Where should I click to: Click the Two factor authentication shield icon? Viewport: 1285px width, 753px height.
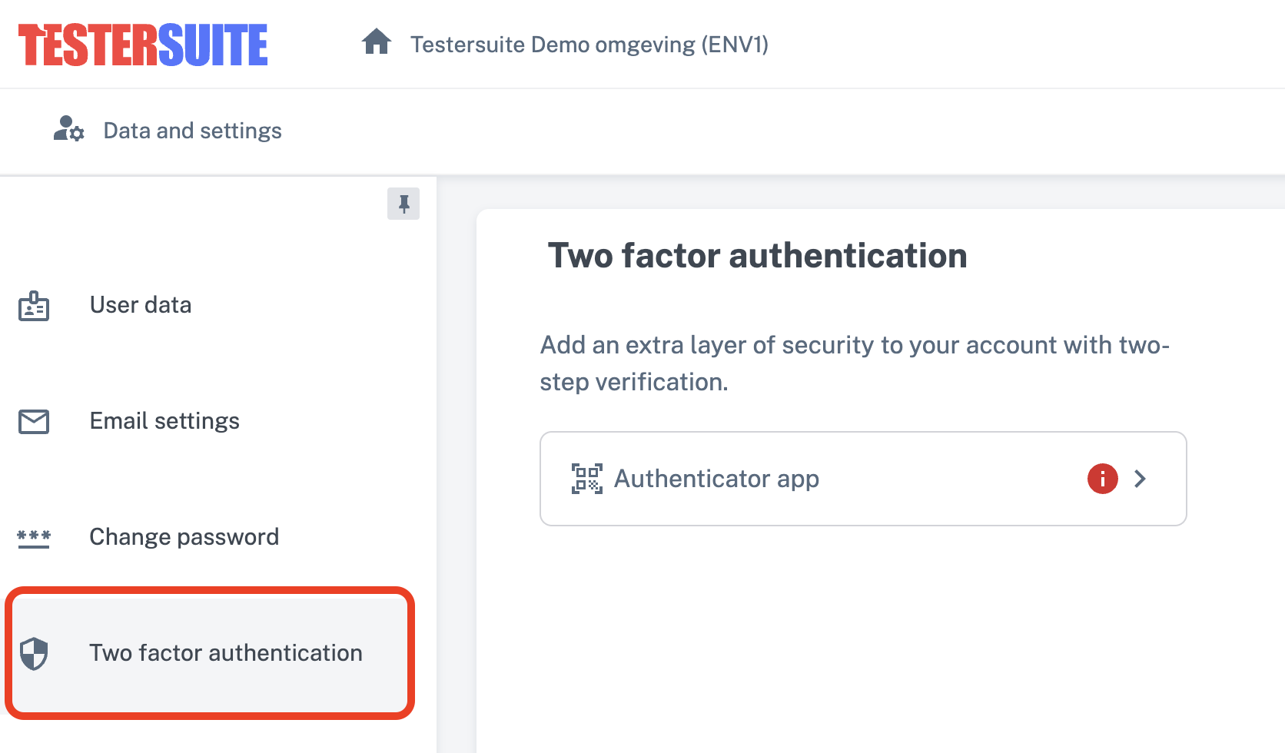tap(34, 654)
